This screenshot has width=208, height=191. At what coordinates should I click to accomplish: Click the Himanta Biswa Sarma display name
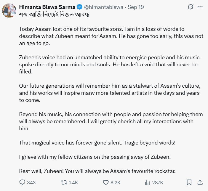point(47,7)
